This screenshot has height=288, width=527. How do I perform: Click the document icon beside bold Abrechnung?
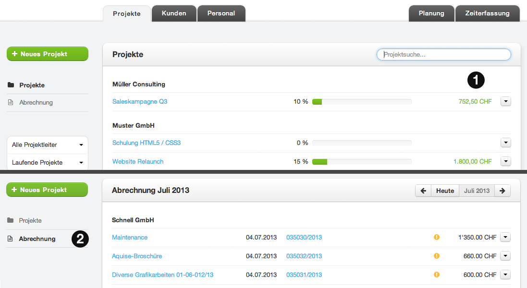[11, 239]
